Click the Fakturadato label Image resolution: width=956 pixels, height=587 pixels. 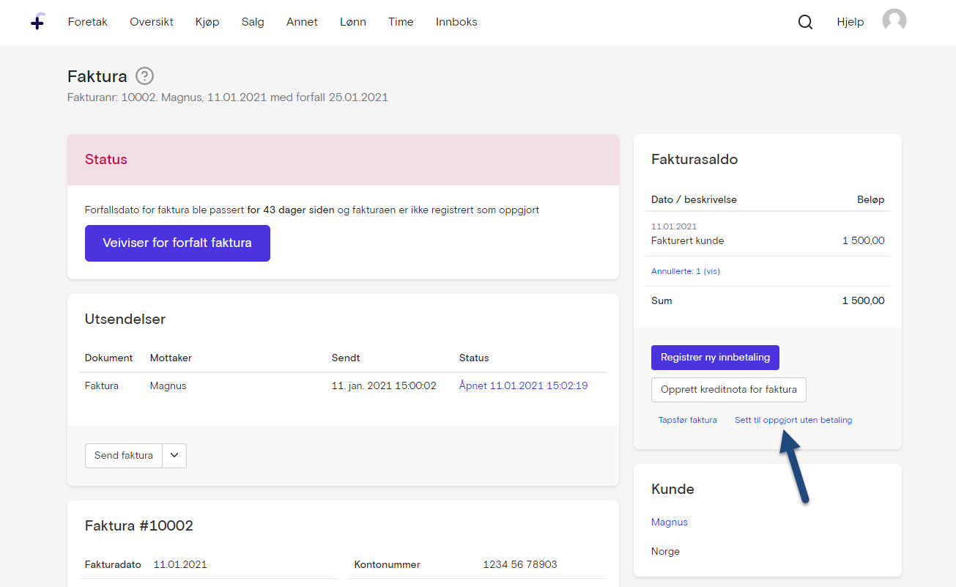pyautogui.click(x=113, y=564)
